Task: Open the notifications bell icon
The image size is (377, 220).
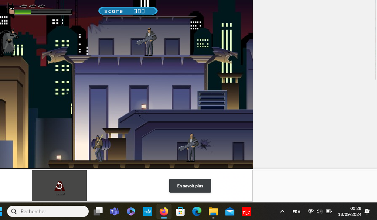Action: (x=367, y=211)
